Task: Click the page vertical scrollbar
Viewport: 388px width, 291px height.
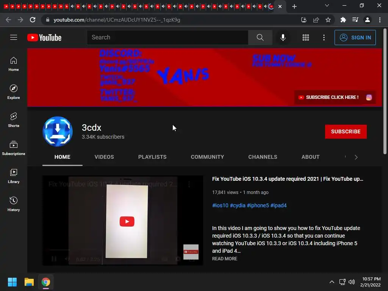Action: pyautogui.click(x=385, y=92)
